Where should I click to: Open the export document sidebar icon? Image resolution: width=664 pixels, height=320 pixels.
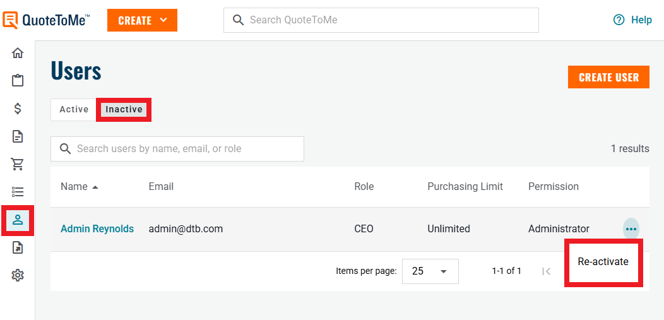click(18, 247)
